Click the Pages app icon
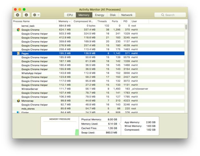The image size is (200, 156). click(18, 53)
